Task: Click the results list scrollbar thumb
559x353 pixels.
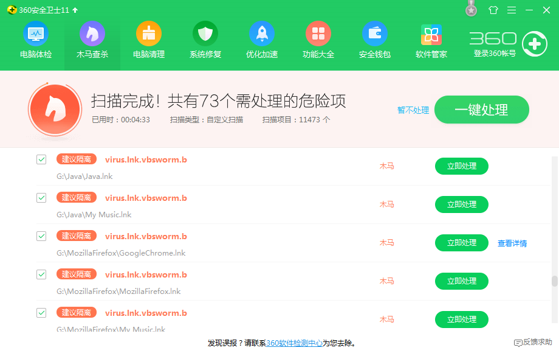Action: coord(554,281)
